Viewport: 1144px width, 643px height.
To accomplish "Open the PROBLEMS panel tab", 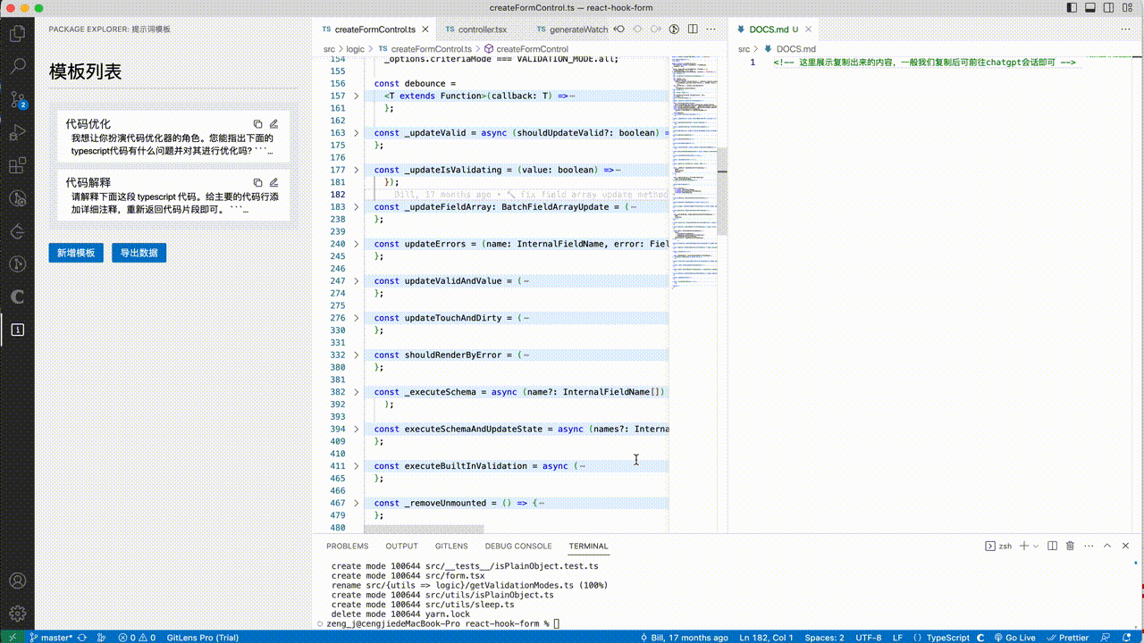I will (x=347, y=546).
